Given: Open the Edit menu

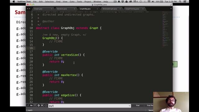Looking at the screenshot, I should tap(41, 2).
